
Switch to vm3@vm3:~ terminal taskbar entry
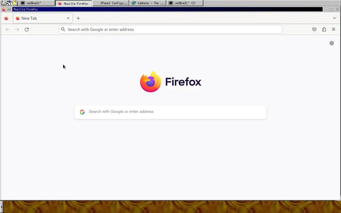point(37,3)
